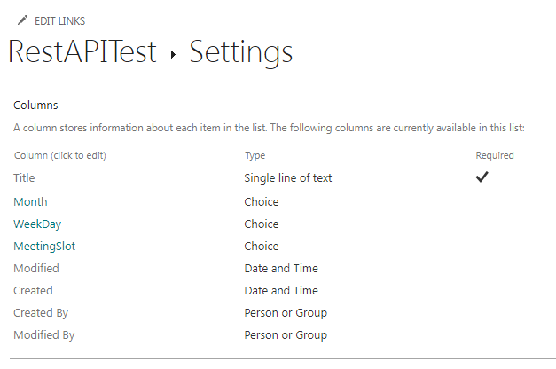Screen dimensions: 556x369
Task: Click the Type column header
Action: [x=255, y=155]
